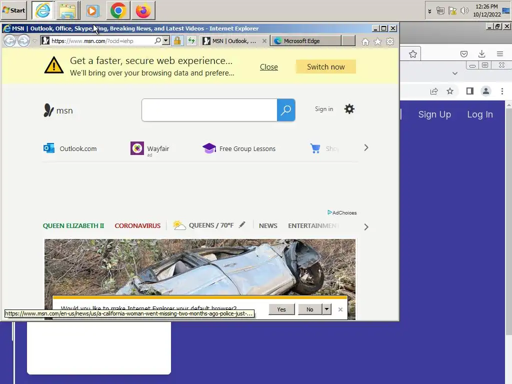Click Sign Up on background page
The width and height of the screenshot is (512, 384).
click(434, 114)
